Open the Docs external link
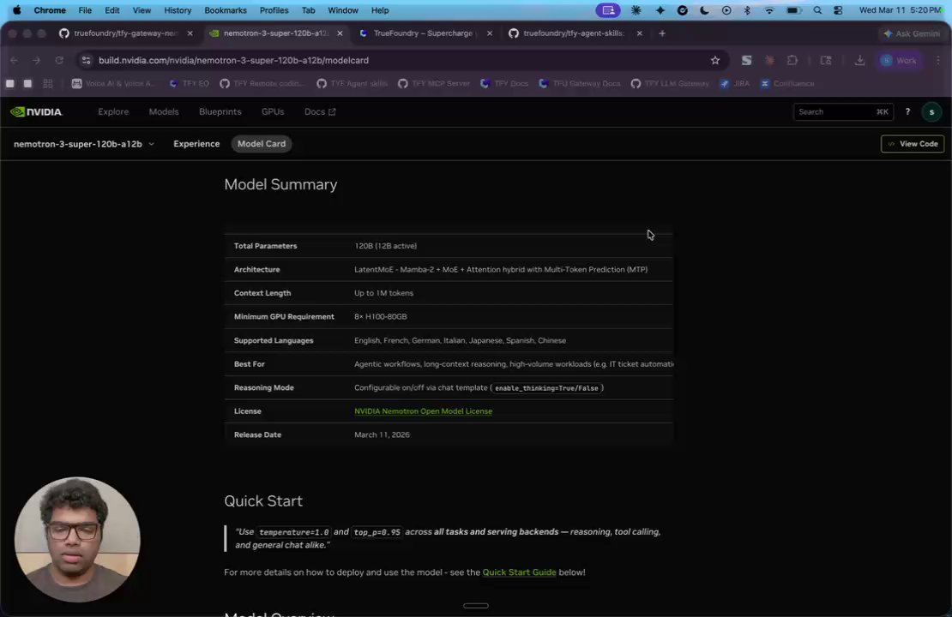 320,111
